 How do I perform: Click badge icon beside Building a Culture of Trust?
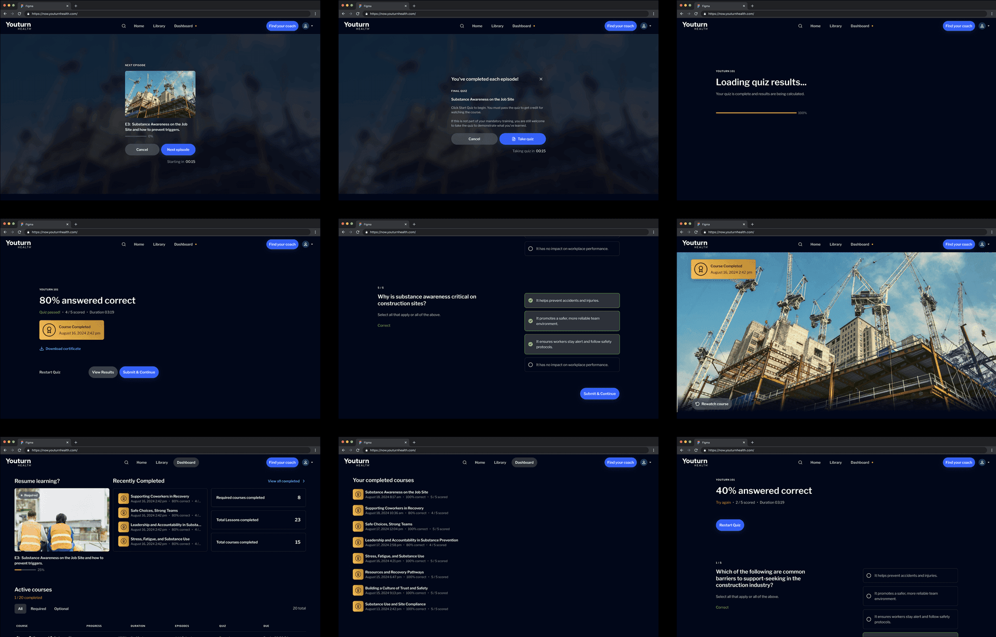coord(357,590)
